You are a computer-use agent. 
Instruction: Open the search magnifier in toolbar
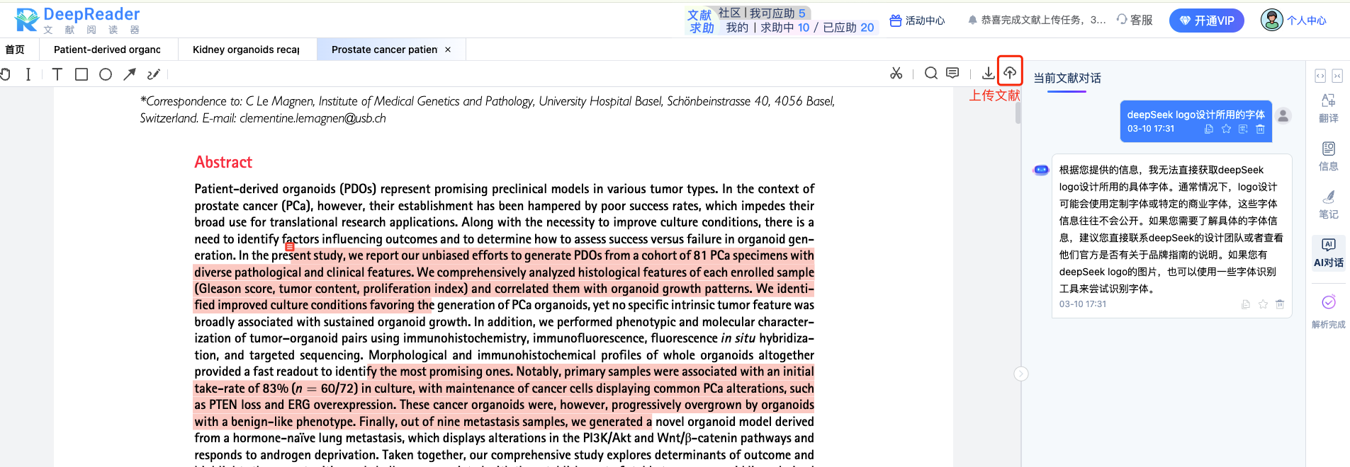[x=931, y=73]
